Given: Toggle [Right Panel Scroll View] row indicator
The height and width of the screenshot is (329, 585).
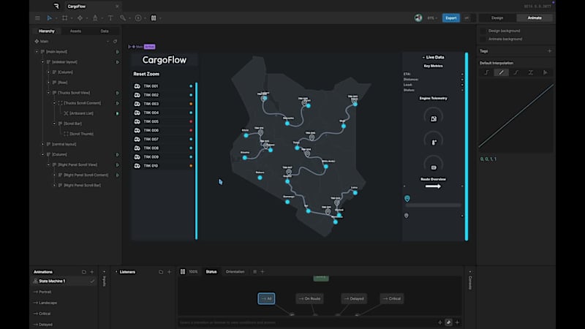Looking at the screenshot, I should coord(117,165).
